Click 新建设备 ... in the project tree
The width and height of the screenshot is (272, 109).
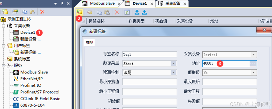pos(30,39)
